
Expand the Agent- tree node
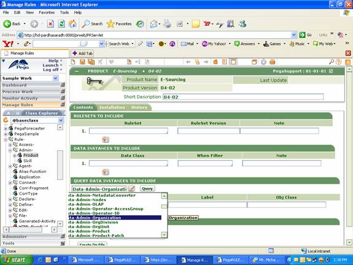pyautogui.click(x=10, y=166)
